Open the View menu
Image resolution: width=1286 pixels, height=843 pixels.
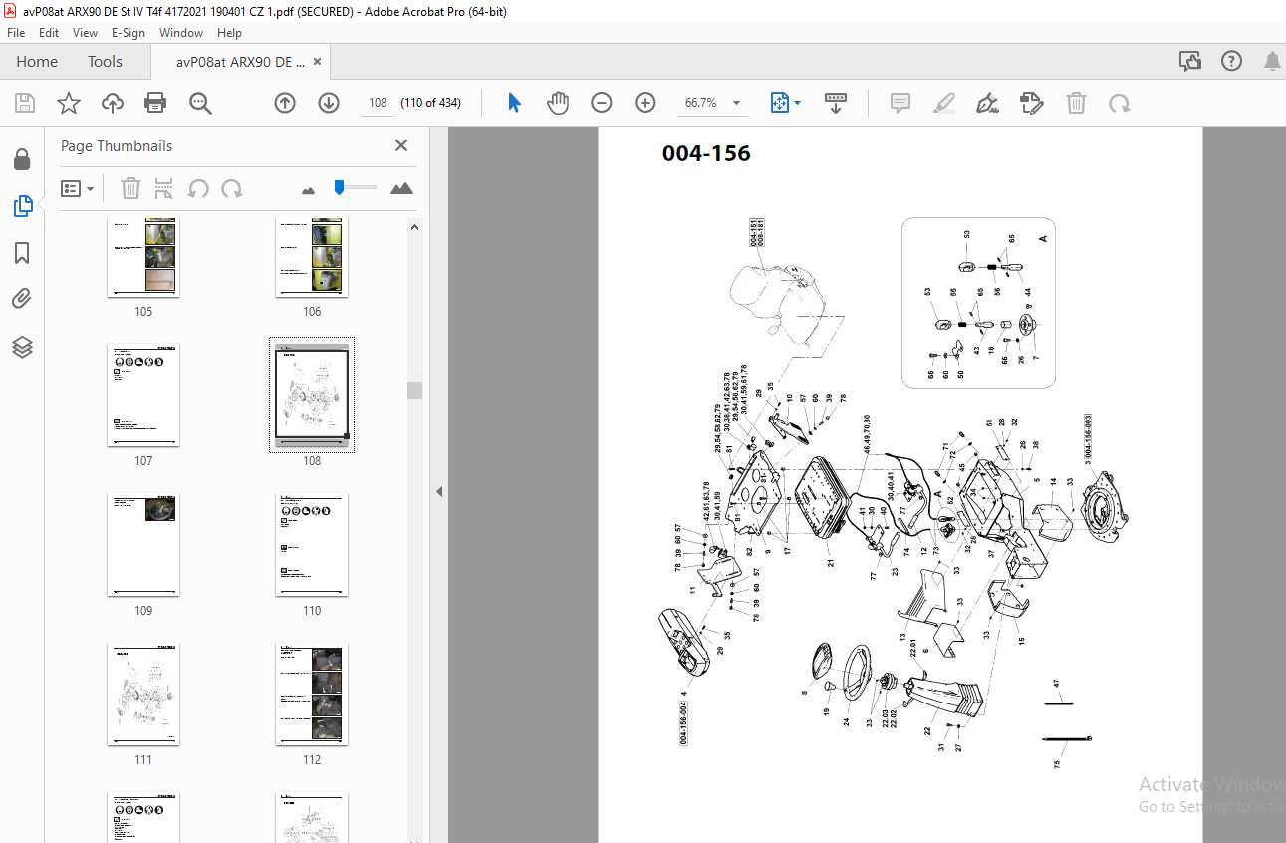(85, 33)
